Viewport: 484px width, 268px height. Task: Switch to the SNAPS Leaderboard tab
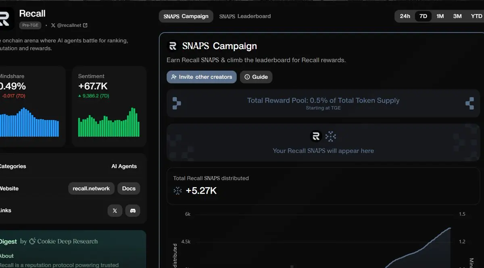(245, 16)
